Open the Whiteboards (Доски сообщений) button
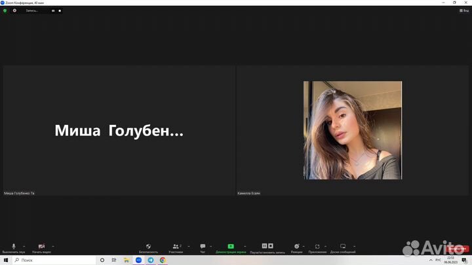This screenshot has width=472, height=265. pyautogui.click(x=343, y=248)
